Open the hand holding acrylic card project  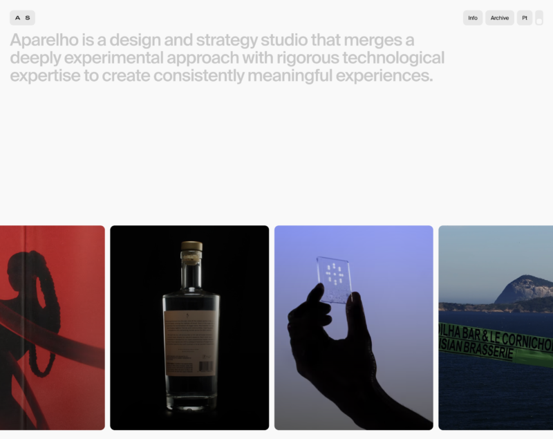354,328
